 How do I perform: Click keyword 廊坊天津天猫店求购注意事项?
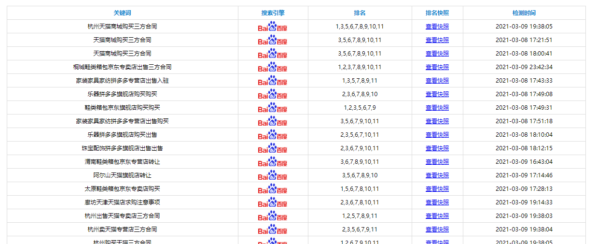pos(122,202)
